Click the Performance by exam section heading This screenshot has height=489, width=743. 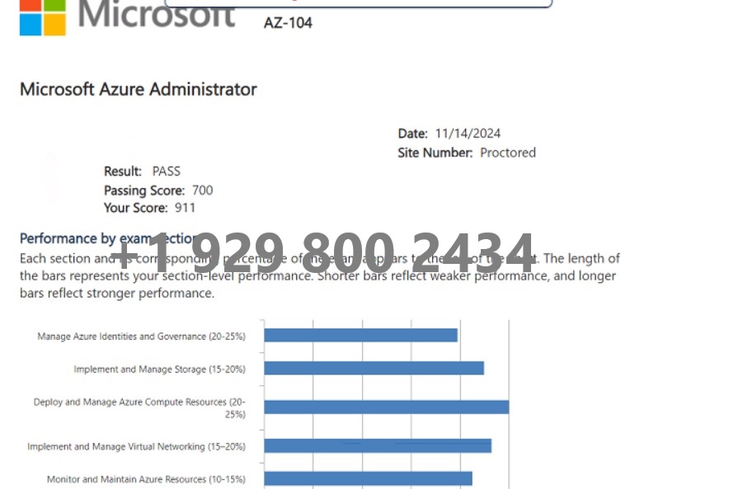[x=109, y=238]
